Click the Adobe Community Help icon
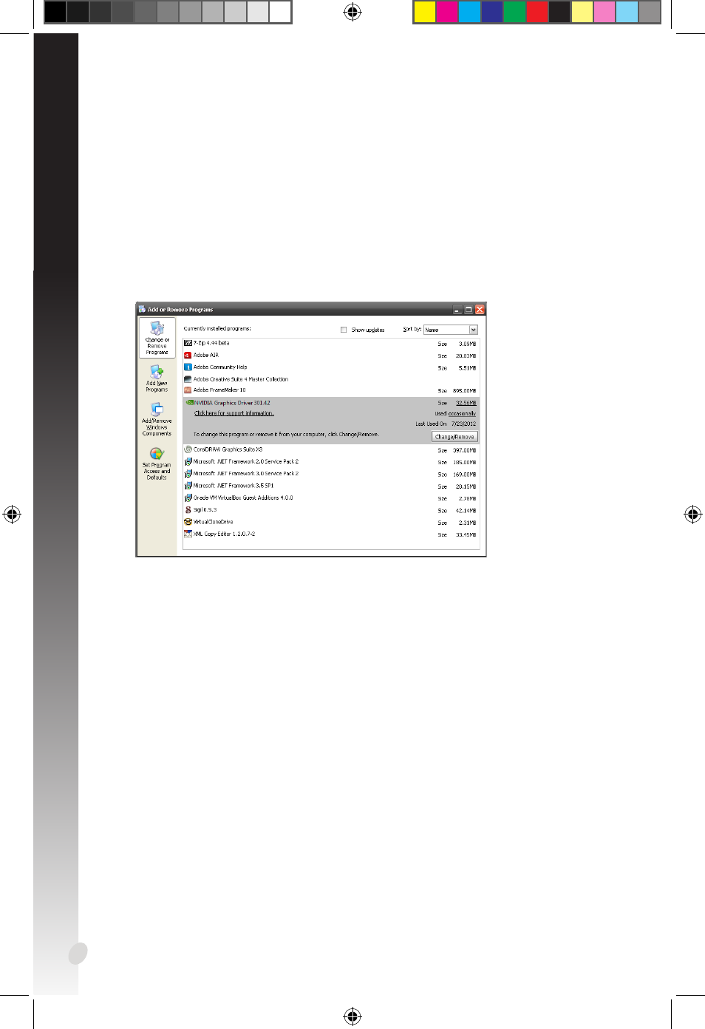Screen dimensions: 705x1029 click(188, 367)
